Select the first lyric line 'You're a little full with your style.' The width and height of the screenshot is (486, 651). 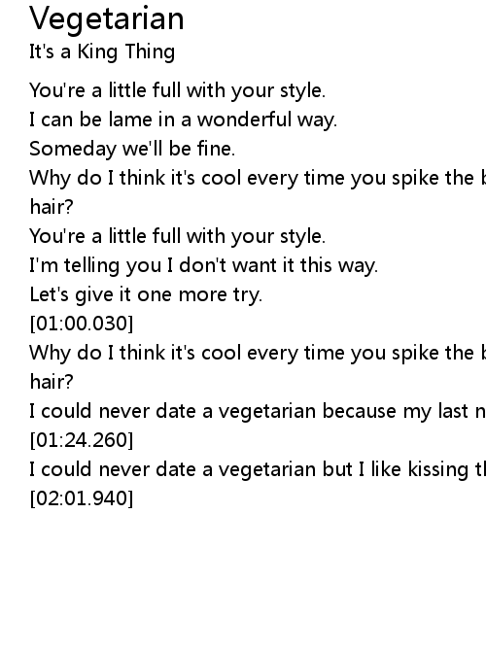point(177,90)
